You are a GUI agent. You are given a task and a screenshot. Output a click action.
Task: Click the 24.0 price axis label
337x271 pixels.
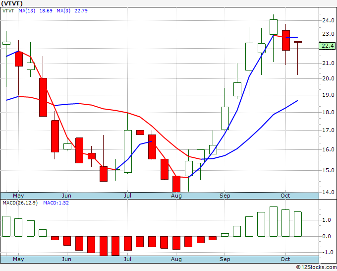[328, 20]
